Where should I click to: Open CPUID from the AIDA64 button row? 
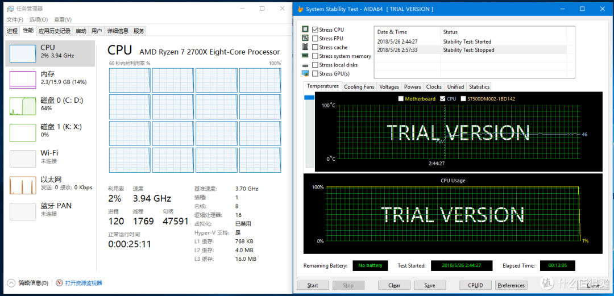tap(475, 285)
